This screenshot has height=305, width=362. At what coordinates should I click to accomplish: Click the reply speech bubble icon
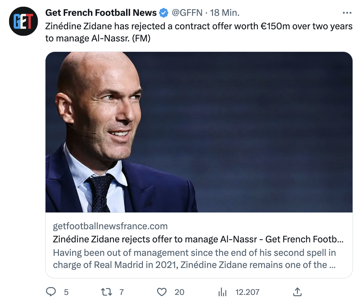click(x=51, y=292)
